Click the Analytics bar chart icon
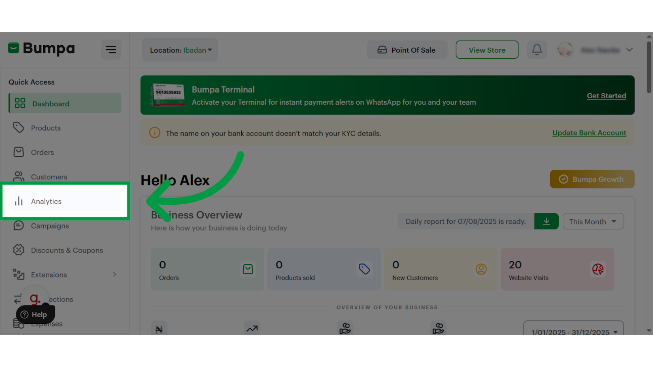653x367 pixels. pyautogui.click(x=19, y=201)
